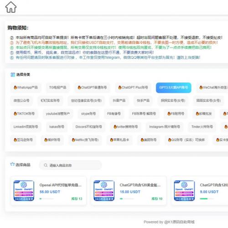Image resolution: width=228 pixels, height=228 pixels.
Task: Click the 购物须知 heading
Action: 18,28
